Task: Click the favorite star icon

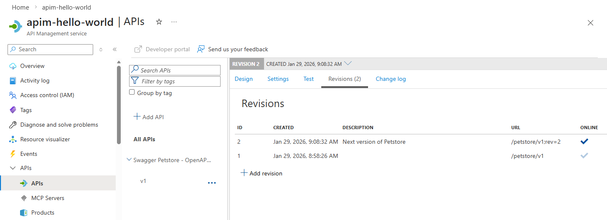Action: click(159, 22)
